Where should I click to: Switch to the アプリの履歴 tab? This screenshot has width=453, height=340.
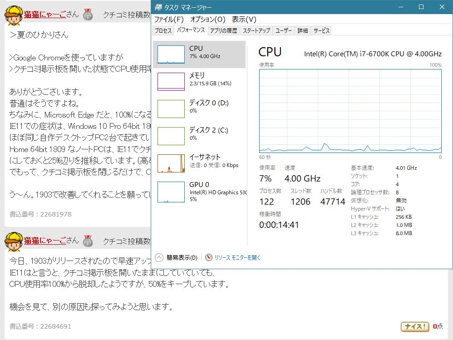pyautogui.click(x=224, y=30)
